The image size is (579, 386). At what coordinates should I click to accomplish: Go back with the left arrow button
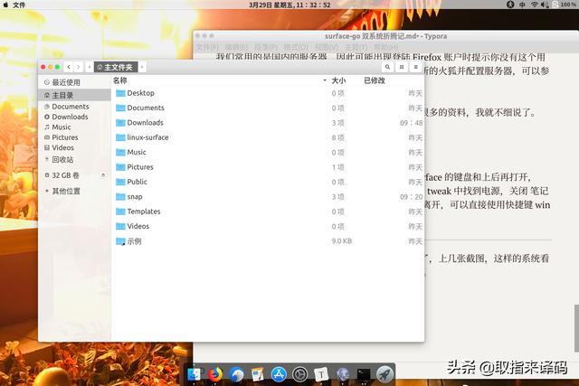click(69, 67)
